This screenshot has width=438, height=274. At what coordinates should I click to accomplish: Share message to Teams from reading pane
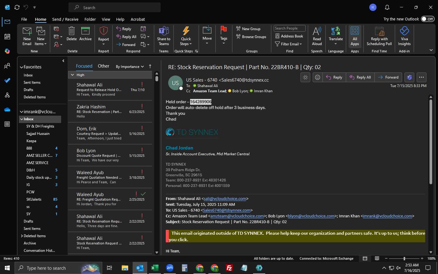[409, 77]
